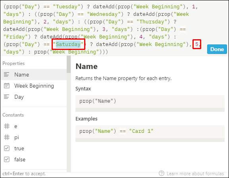229x178 pixels.
Task: Click the checkbox icon beside false
Action: click(x=7, y=159)
